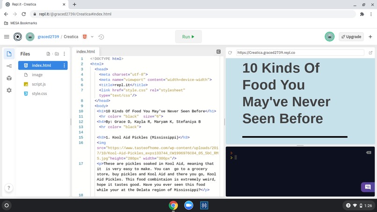Open a new browser tab

(x=74, y=4)
